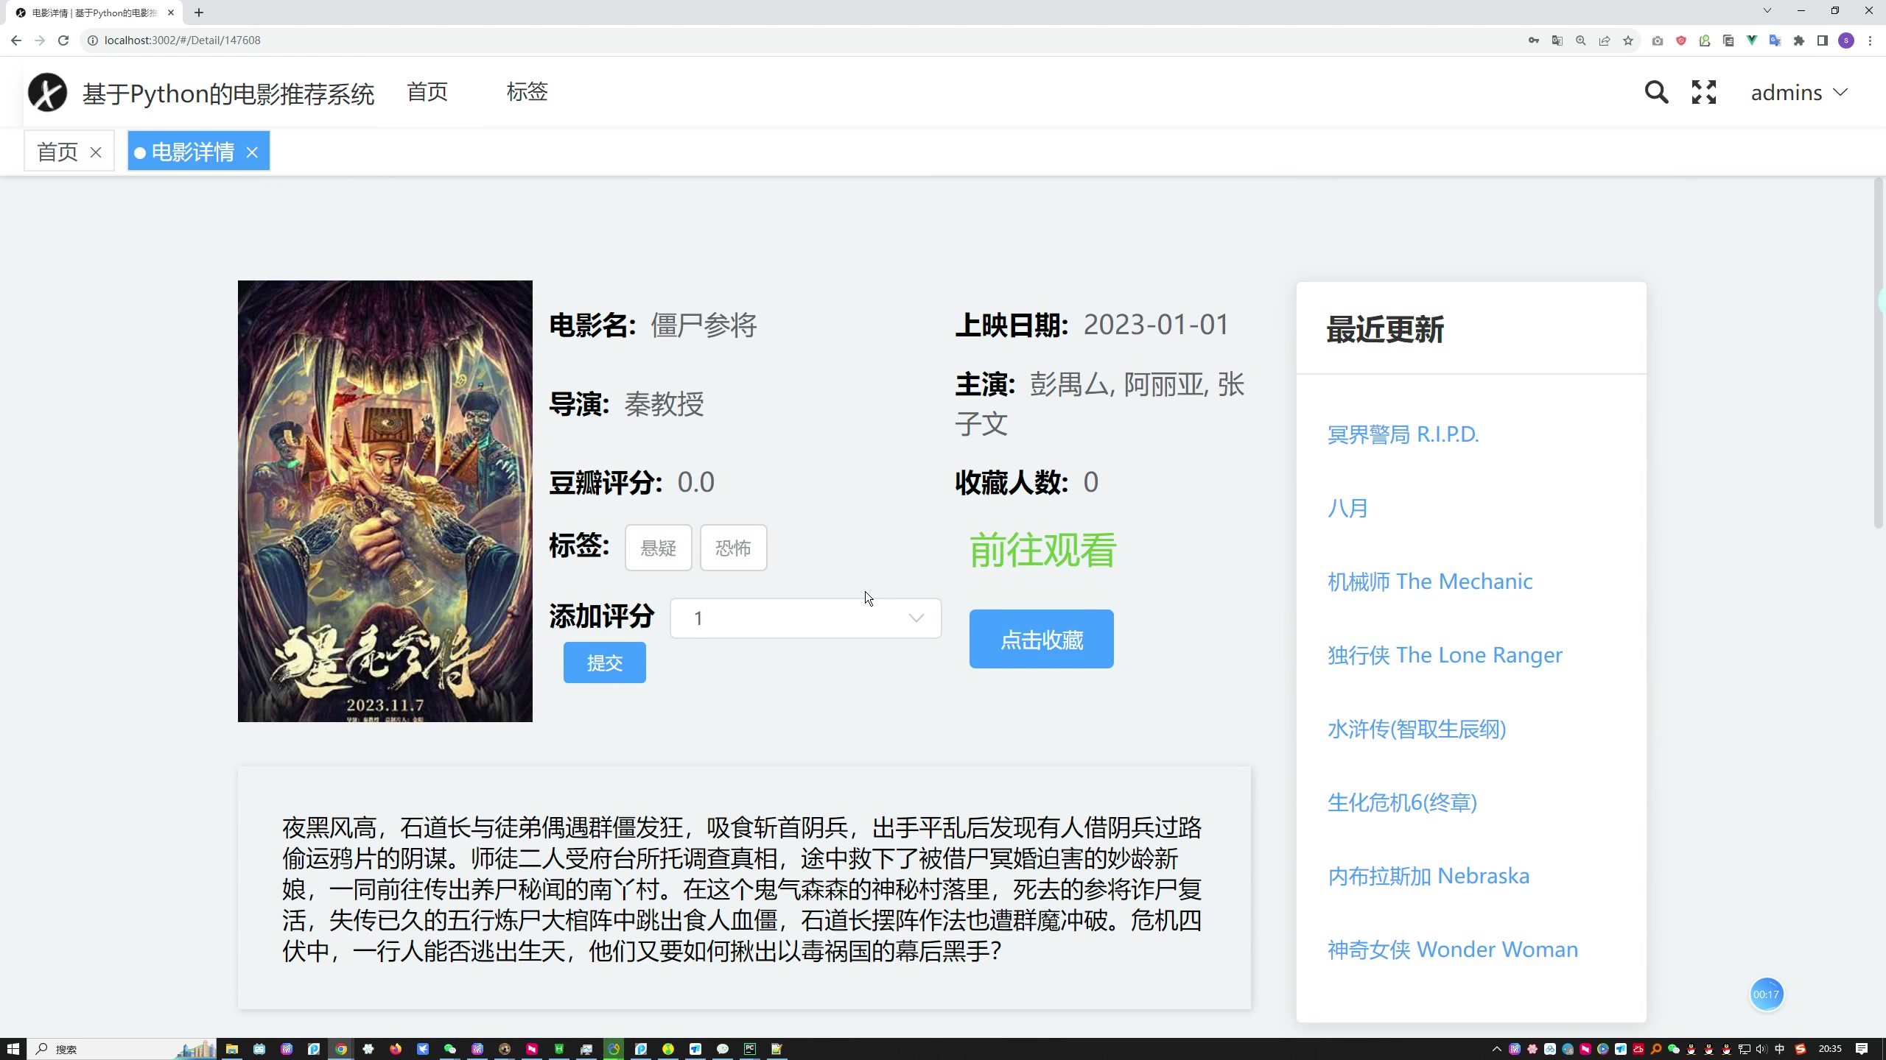
Task: Click the Google Translate extension icon
Action: [x=1775, y=40]
